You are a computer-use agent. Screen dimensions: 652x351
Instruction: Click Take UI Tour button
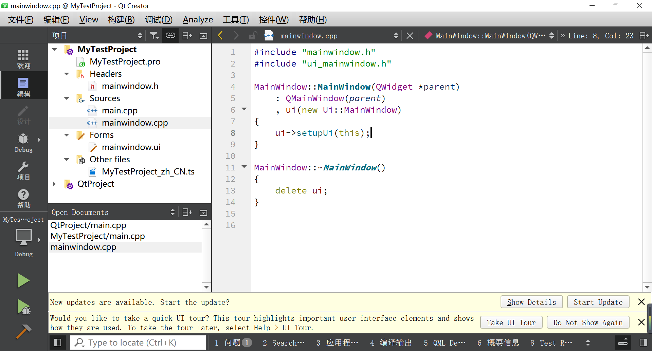[511, 322]
